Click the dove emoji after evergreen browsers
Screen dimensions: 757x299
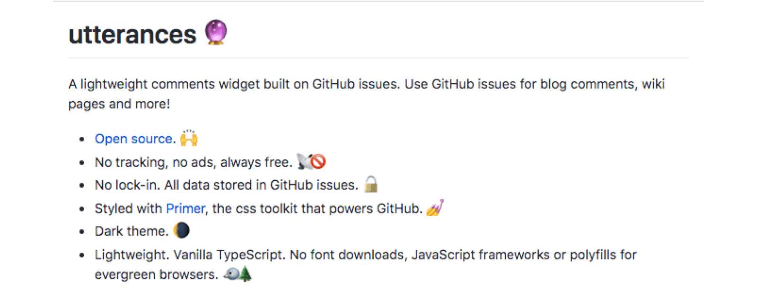(231, 274)
